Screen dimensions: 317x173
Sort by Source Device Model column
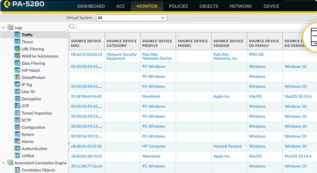point(194,41)
